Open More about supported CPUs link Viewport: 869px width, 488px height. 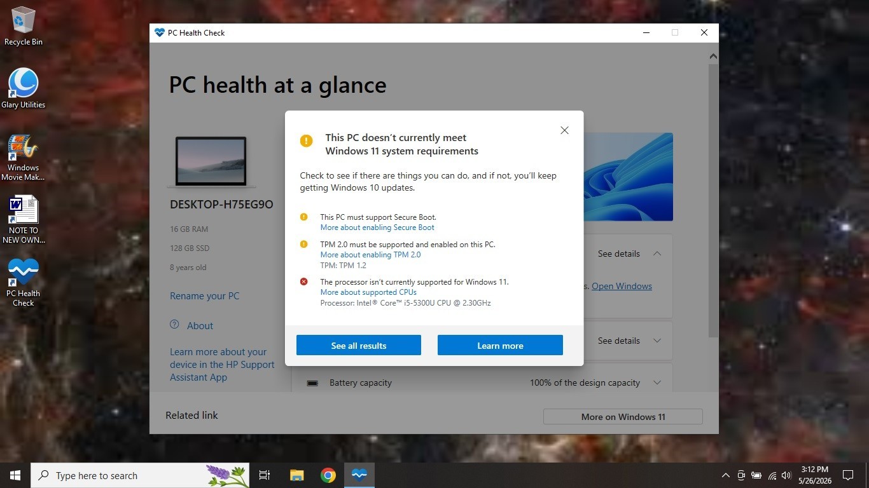click(368, 292)
